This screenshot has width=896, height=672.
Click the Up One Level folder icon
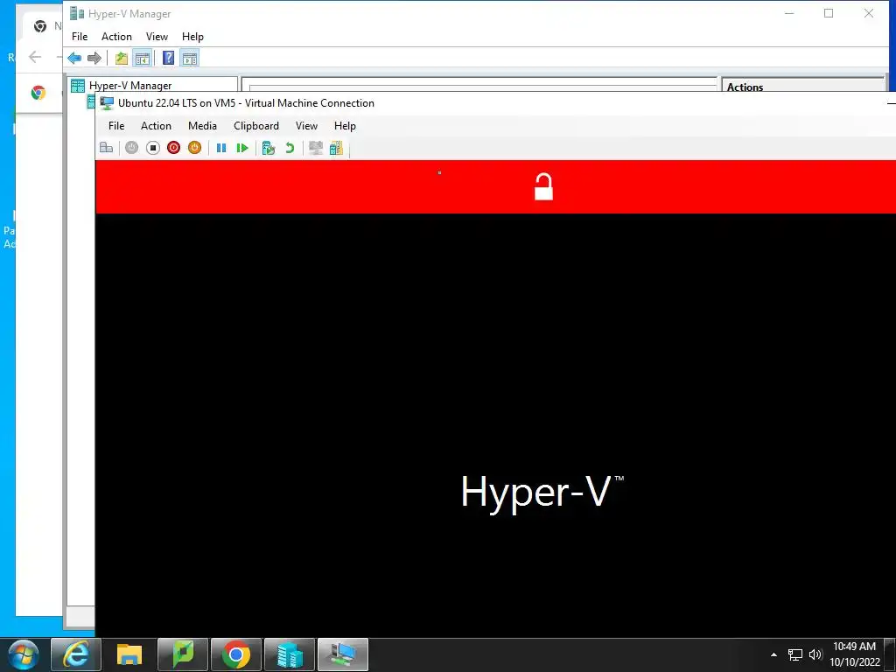pyautogui.click(x=121, y=58)
